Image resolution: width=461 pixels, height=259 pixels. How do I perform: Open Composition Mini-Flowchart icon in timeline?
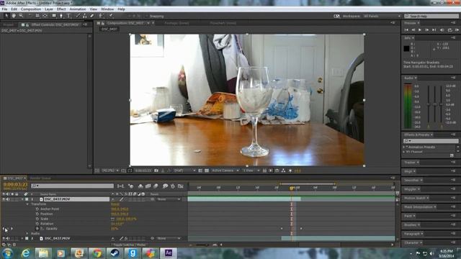120,186
